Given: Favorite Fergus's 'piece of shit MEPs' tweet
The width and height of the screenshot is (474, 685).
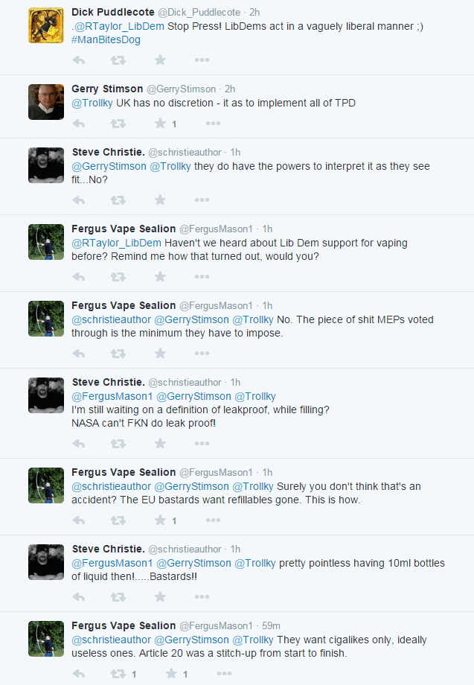Looking at the screenshot, I should pos(160,353).
